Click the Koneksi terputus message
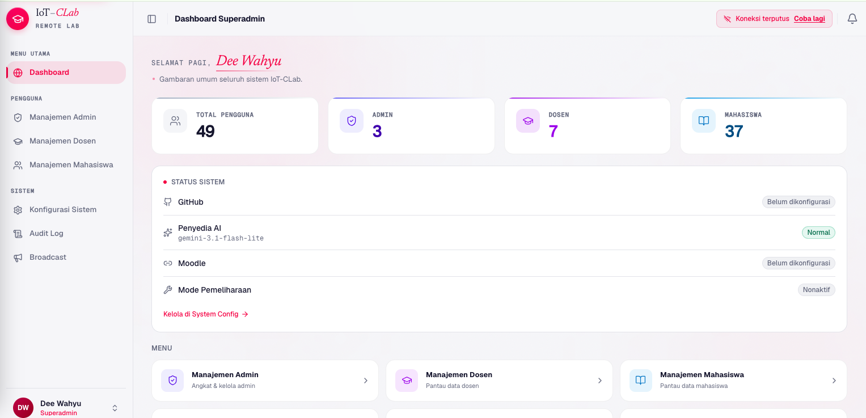The height and width of the screenshot is (418, 866). point(762,19)
